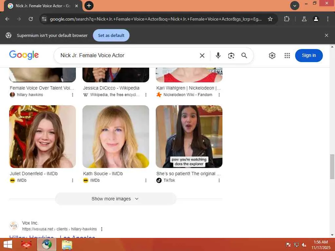
Task: Search by image with Lens
Action: pos(231,56)
